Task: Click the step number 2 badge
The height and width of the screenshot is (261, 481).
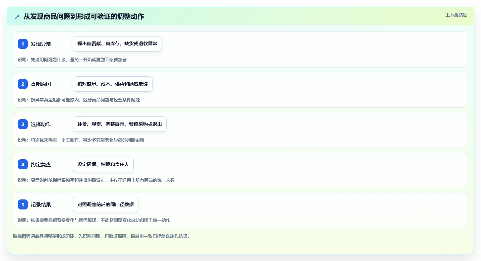Action: pyautogui.click(x=23, y=84)
